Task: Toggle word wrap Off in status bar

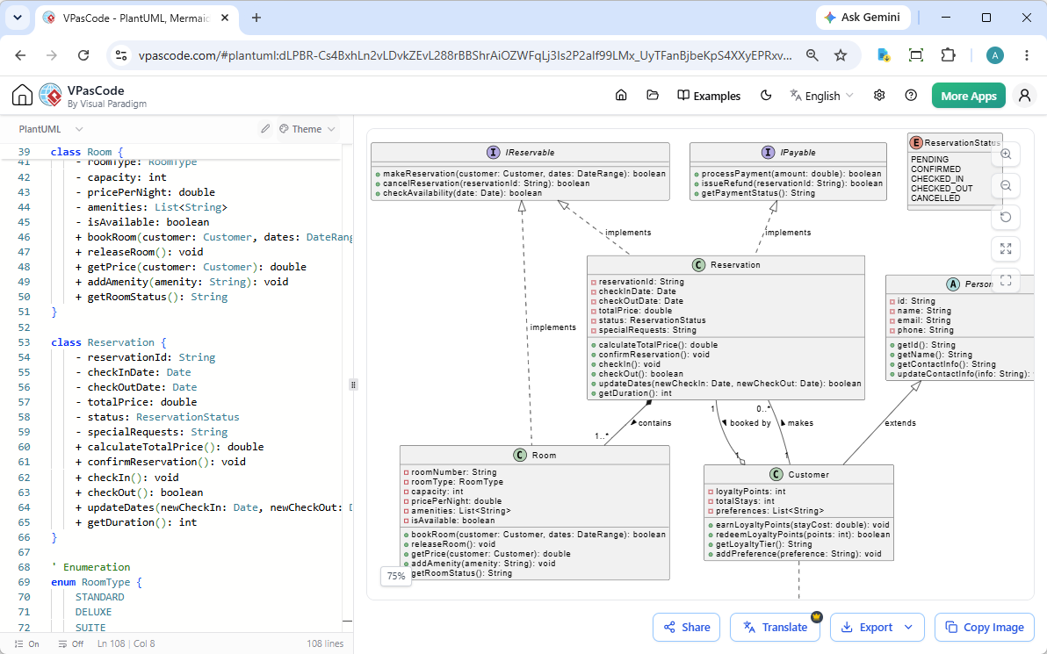Action: (x=71, y=644)
